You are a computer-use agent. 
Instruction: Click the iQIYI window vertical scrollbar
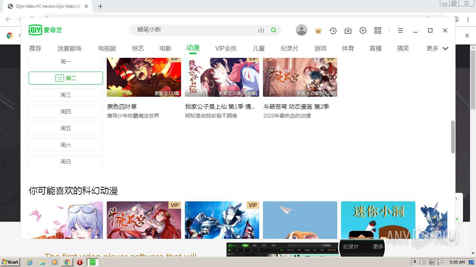[453, 137]
